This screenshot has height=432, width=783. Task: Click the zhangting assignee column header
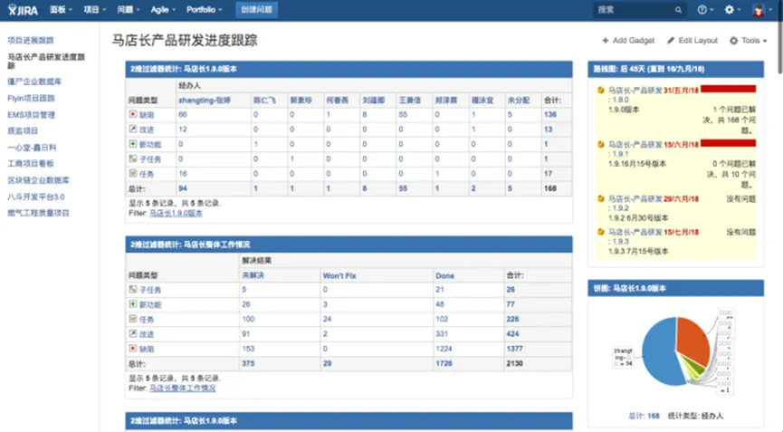tap(205, 101)
